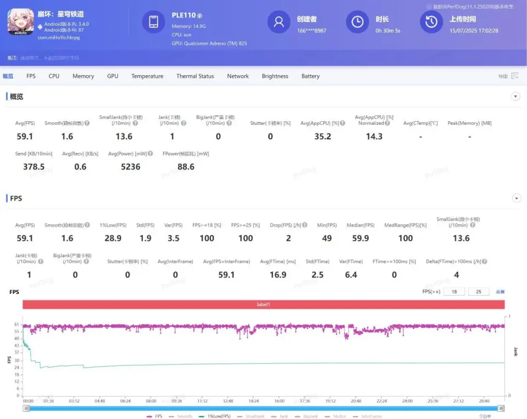527x419 pixels.
Task: Switch to the Battery tab
Action: [310, 76]
